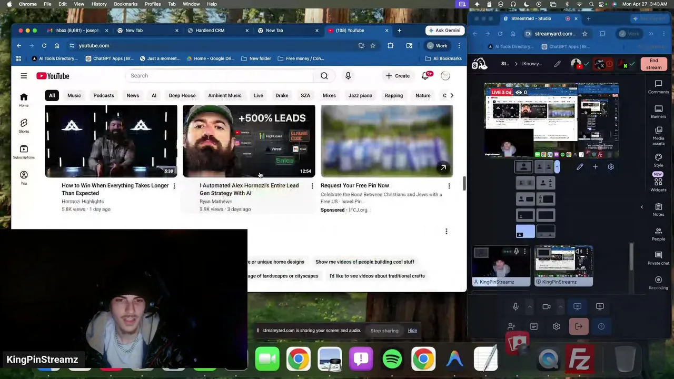Click the Ask Gemini button
Image resolution: width=674 pixels, height=379 pixels.
tap(444, 31)
